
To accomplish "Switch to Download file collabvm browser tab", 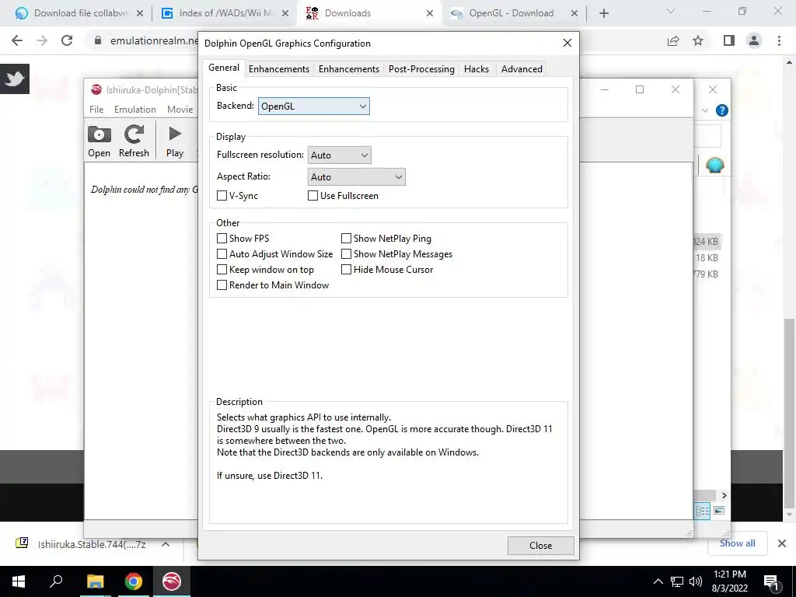I will [80, 13].
